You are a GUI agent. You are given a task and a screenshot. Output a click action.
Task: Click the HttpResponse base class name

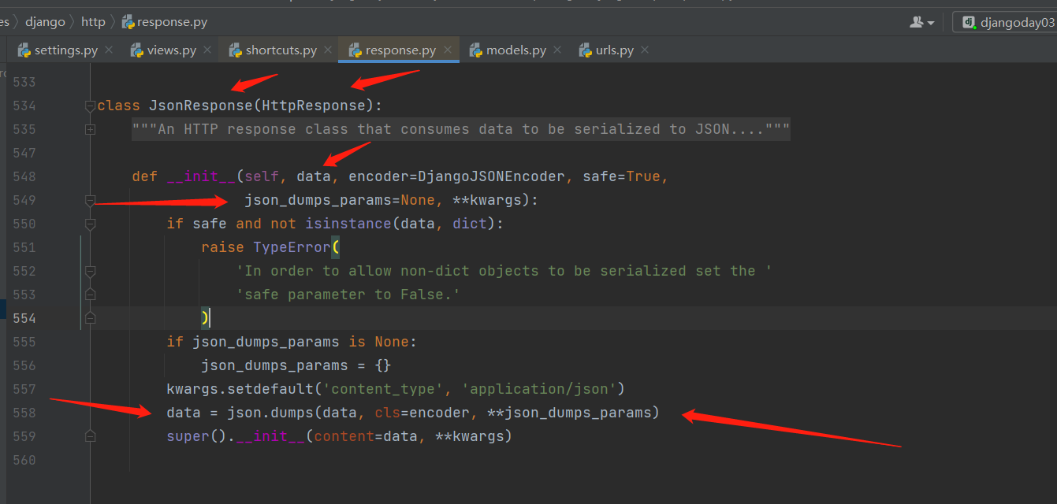point(314,106)
